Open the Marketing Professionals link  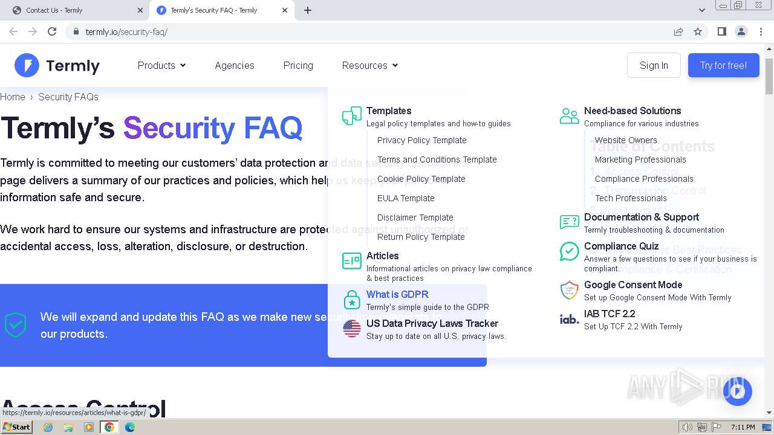(x=640, y=159)
